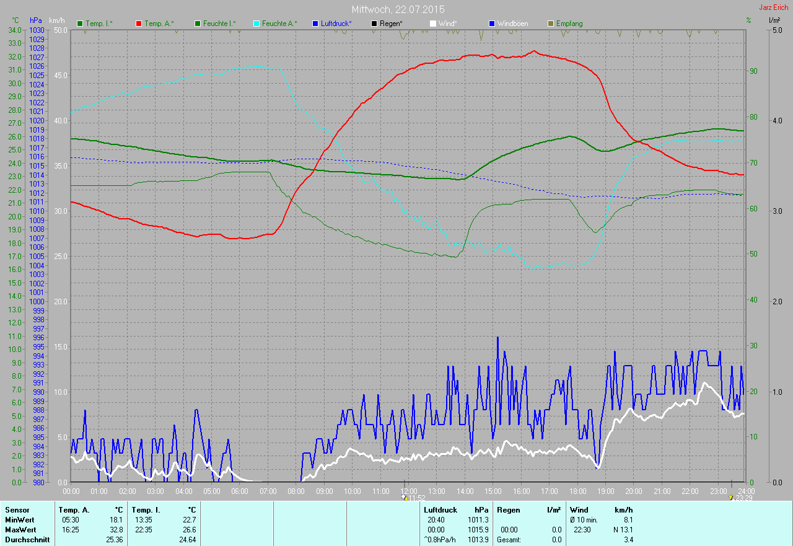Click the hPa axis unit label

point(36,21)
